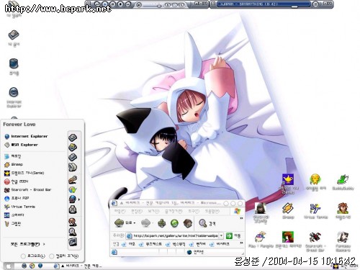Expand the links bar overflow chevron
Image resolution: width=360 pixels, height=270 pixels.
click(x=241, y=243)
